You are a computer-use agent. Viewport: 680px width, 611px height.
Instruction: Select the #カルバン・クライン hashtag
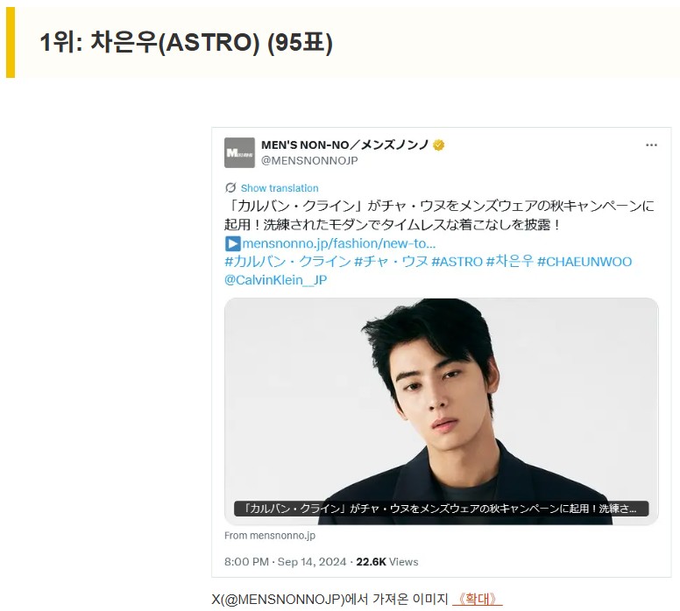pyautogui.click(x=287, y=262)
